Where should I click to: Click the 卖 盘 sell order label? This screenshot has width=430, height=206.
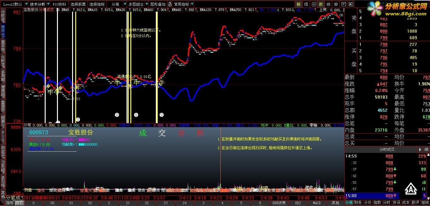pos(354,24)
